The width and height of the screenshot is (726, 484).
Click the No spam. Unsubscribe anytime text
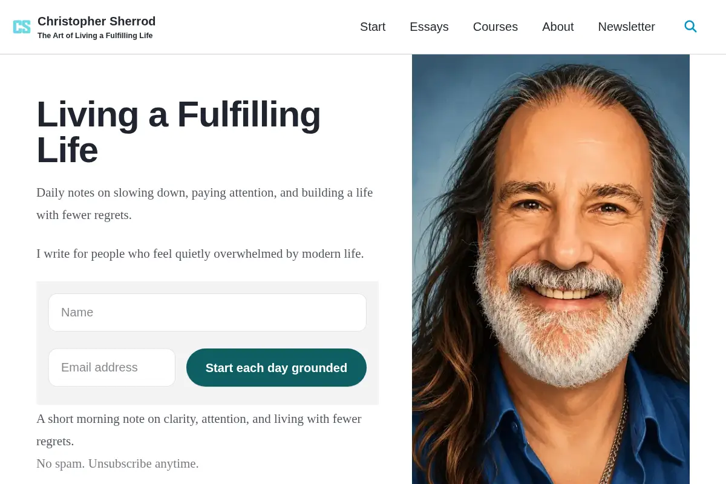[117, 463]
